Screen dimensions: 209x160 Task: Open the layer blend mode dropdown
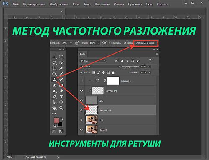(x=99, y=67)
